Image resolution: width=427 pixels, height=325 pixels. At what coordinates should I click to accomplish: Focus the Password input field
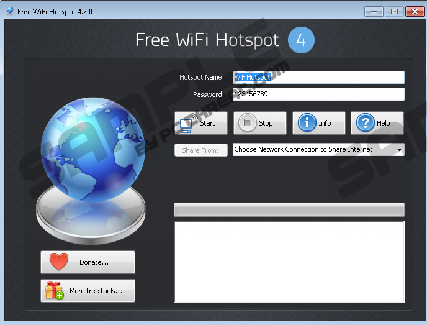point(318,94)
